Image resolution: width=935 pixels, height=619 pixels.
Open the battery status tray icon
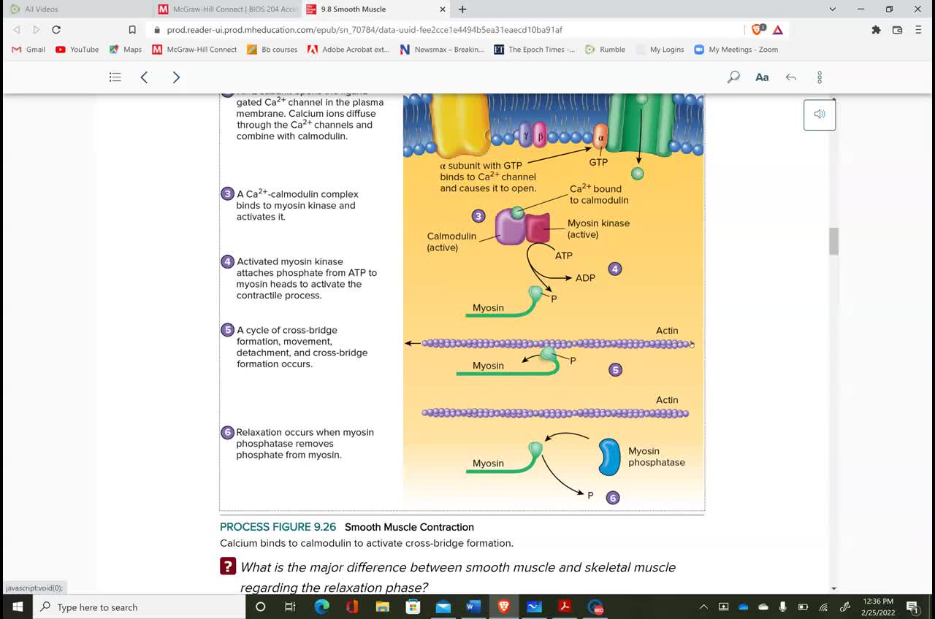pyautogui.click(x=803, y=607)
